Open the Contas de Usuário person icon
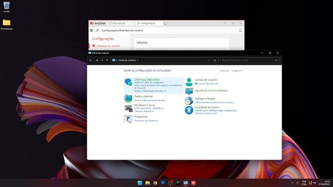 coord(189,82)
